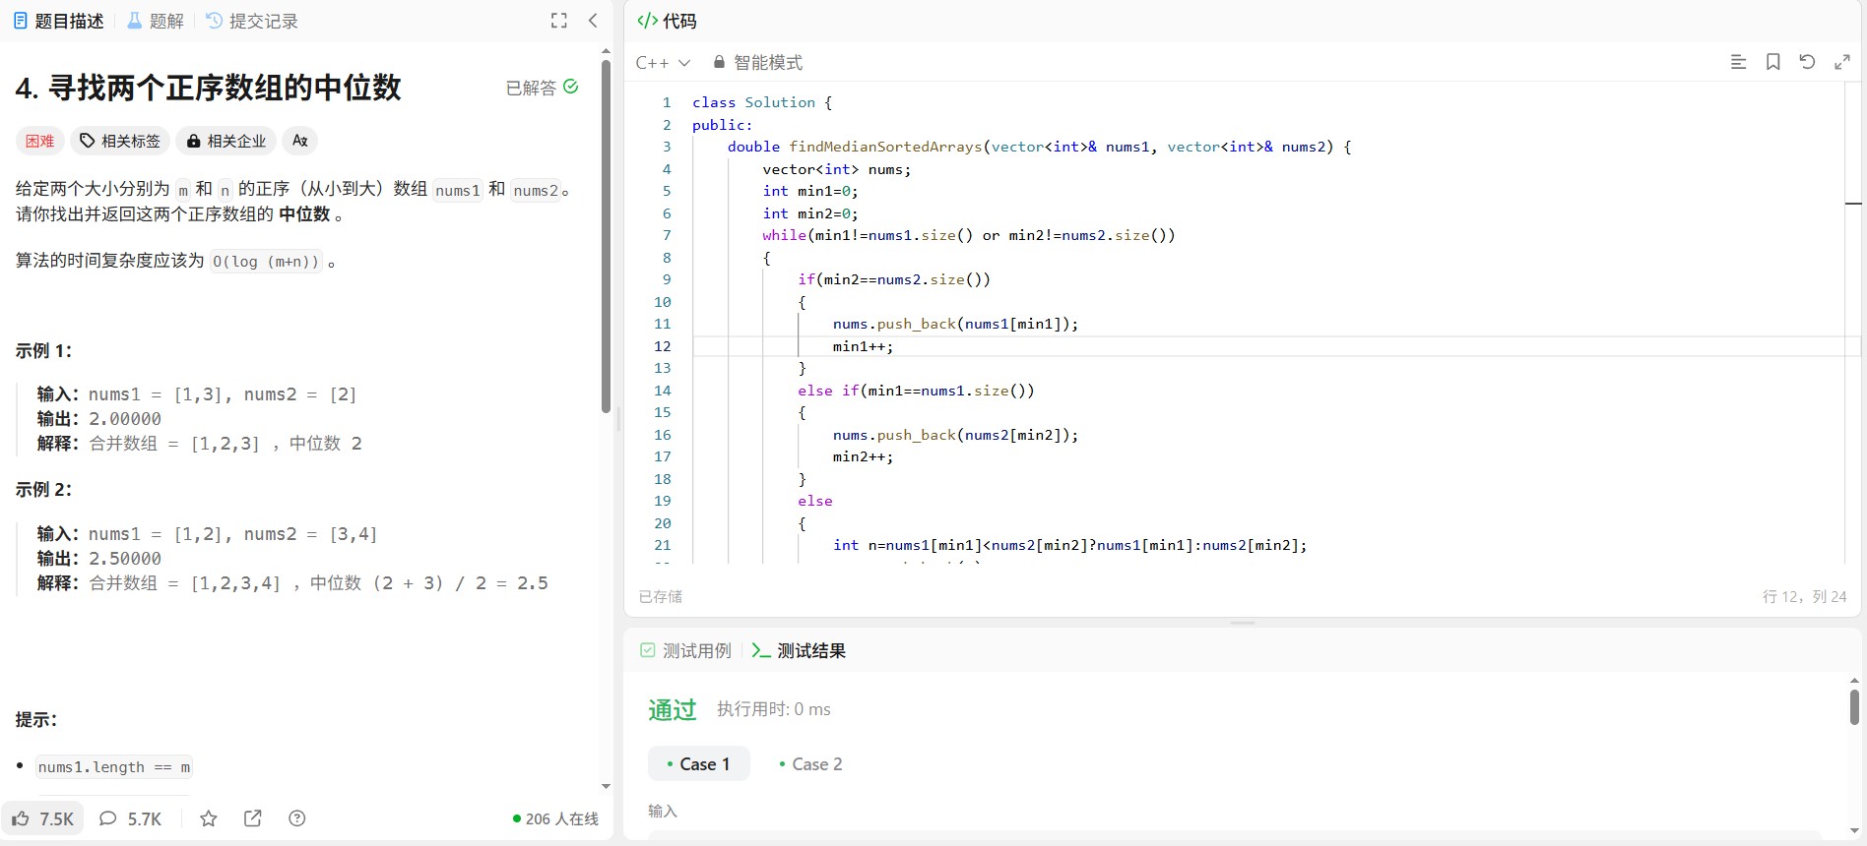Toggle the 智能模式 lock setting
The height and width of the screenshot is (846, 1867).
click(x=757, y=63)
